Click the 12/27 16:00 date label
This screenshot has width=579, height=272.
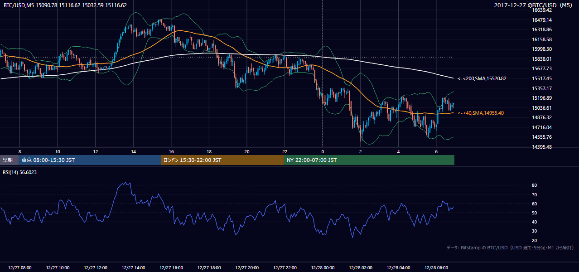(x=171, y=268)
